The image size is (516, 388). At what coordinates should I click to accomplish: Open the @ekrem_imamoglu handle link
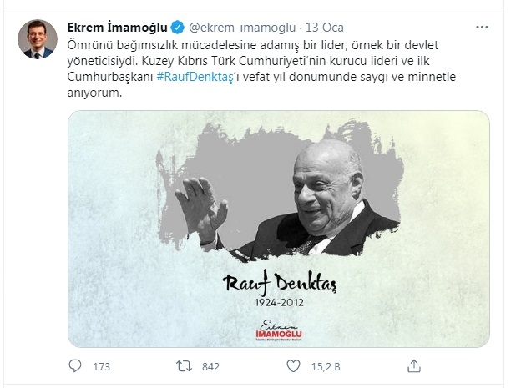pos(242,28)
